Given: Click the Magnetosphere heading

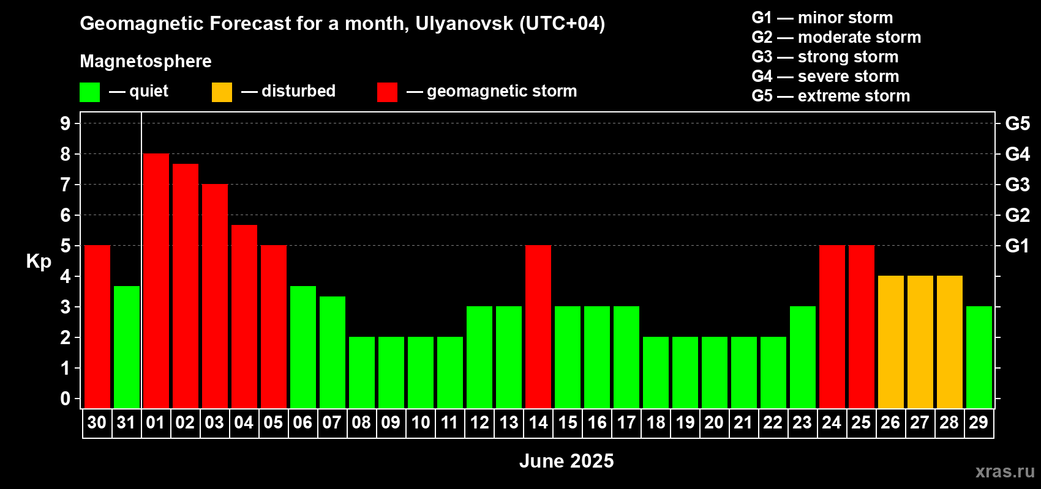Looking at the screenshot, I should (x=146, y=61).
